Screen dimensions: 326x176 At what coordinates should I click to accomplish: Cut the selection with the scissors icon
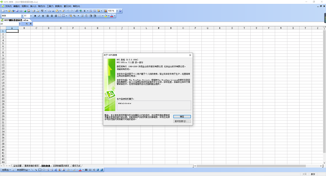(53, 11)
